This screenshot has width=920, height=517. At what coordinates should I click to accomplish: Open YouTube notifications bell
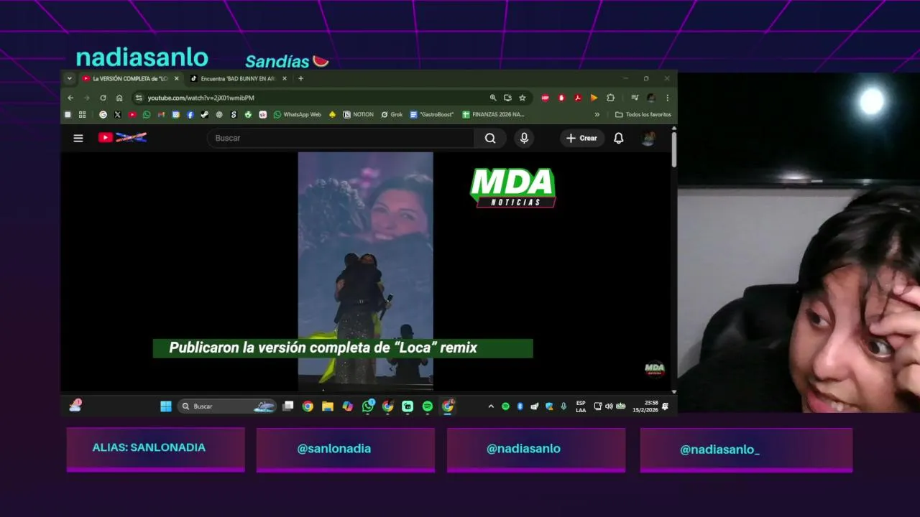tap(618, 138)
